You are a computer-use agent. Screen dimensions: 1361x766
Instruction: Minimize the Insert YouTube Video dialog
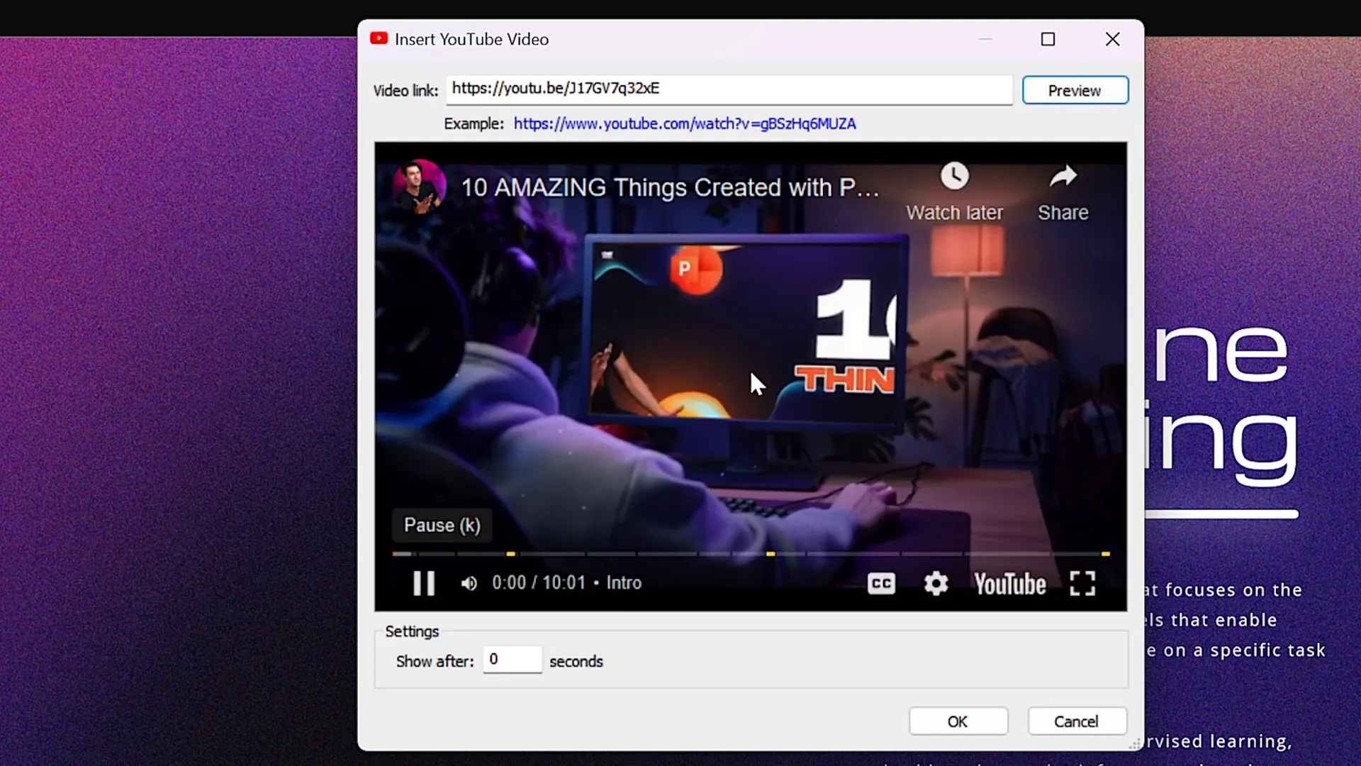(x=985, y=39)
